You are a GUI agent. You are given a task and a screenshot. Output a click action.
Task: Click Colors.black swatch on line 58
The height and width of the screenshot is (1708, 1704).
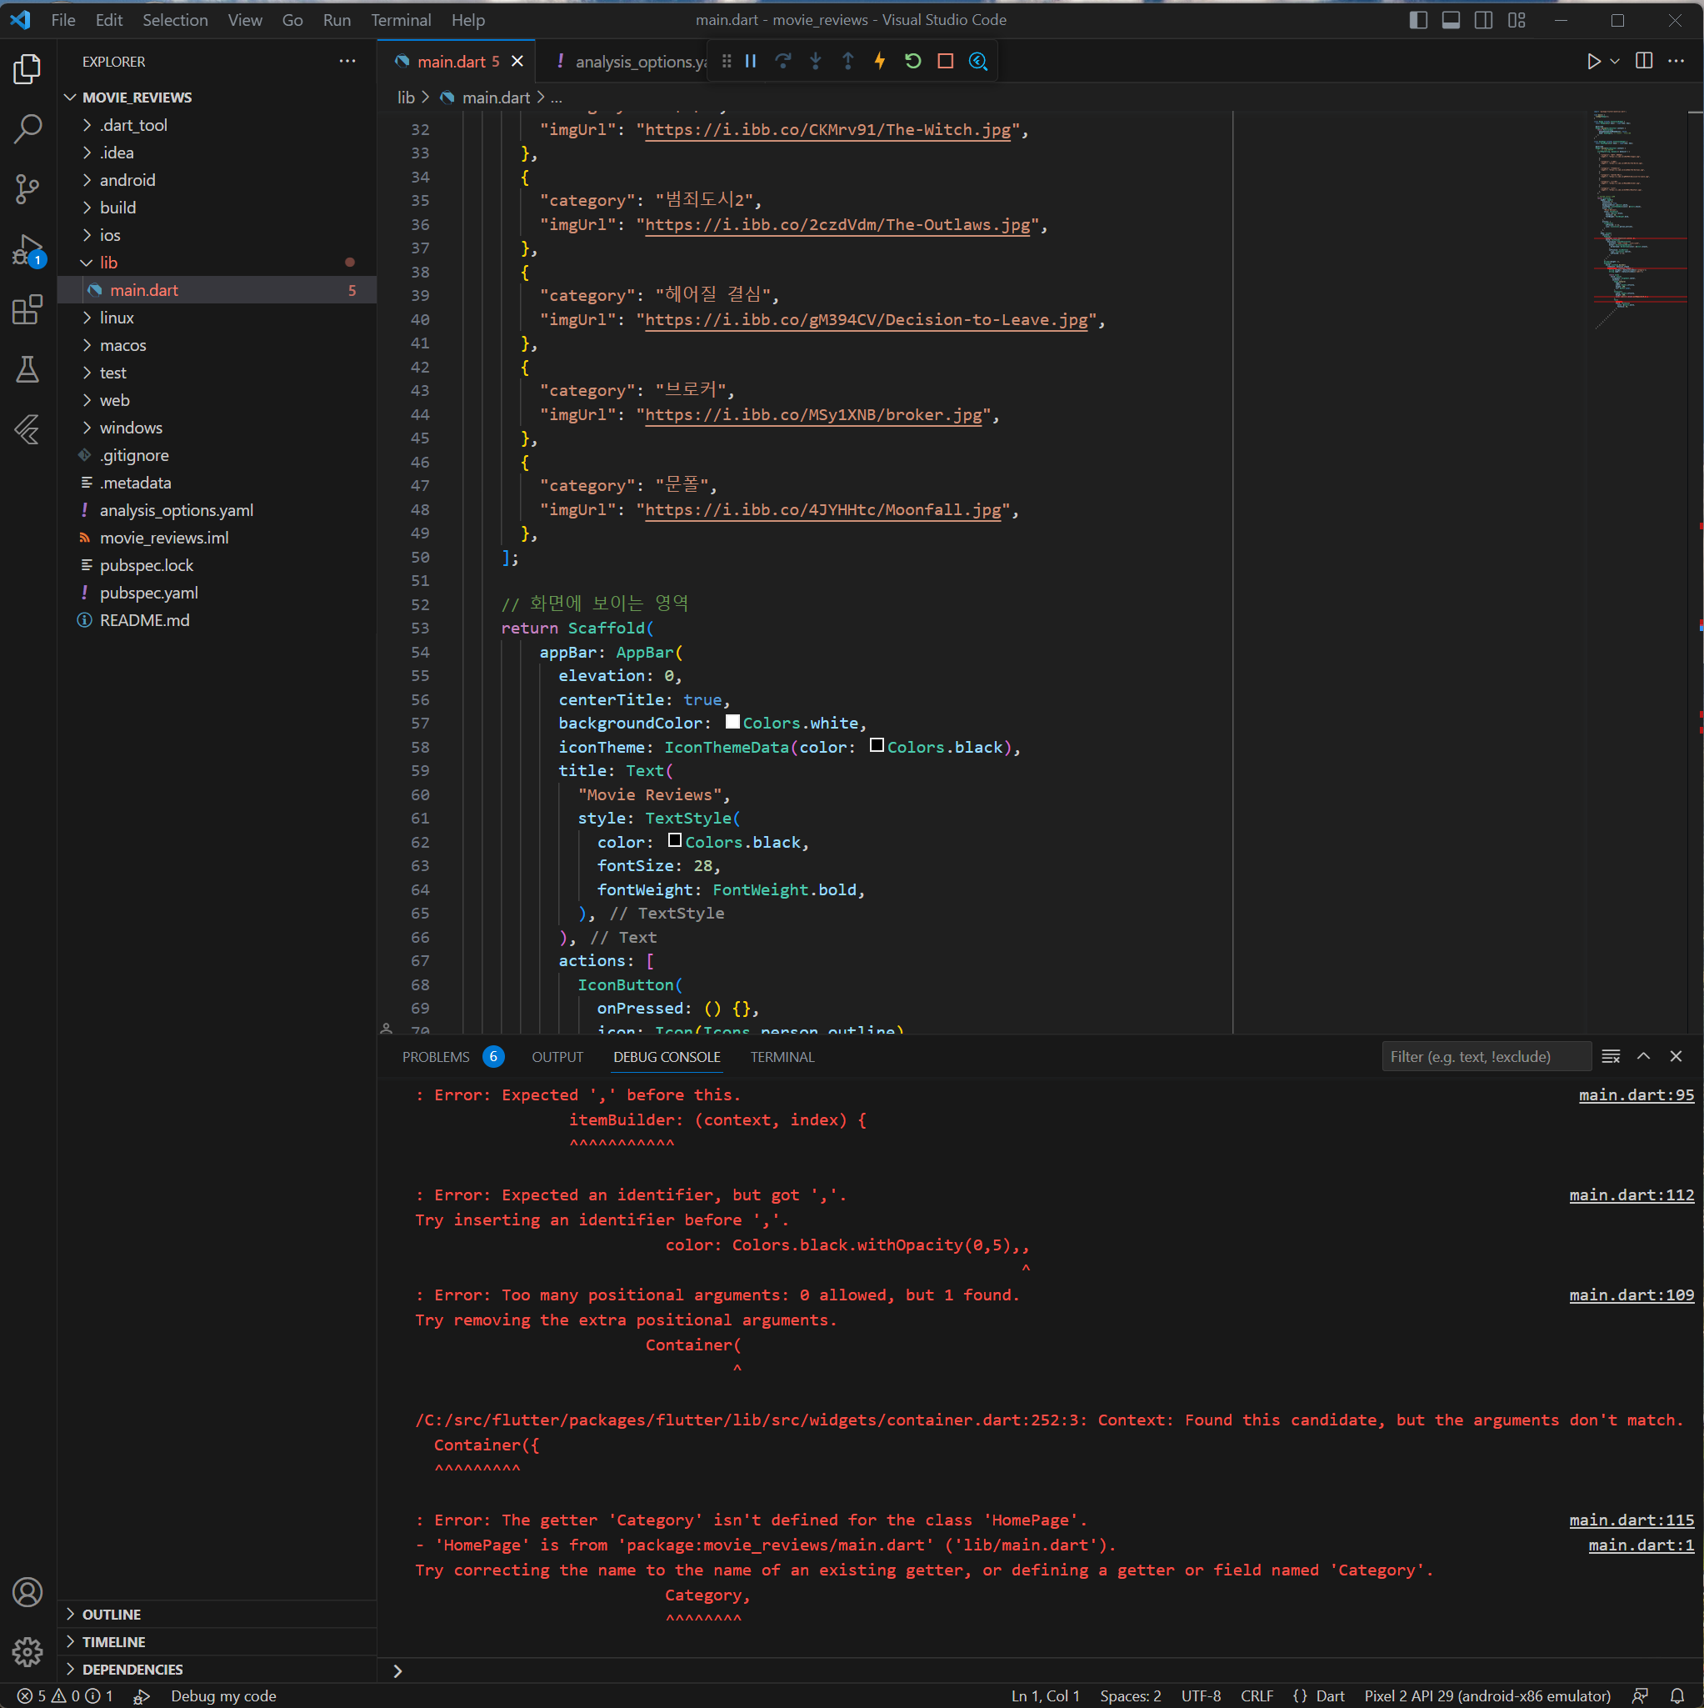[877, 745]
